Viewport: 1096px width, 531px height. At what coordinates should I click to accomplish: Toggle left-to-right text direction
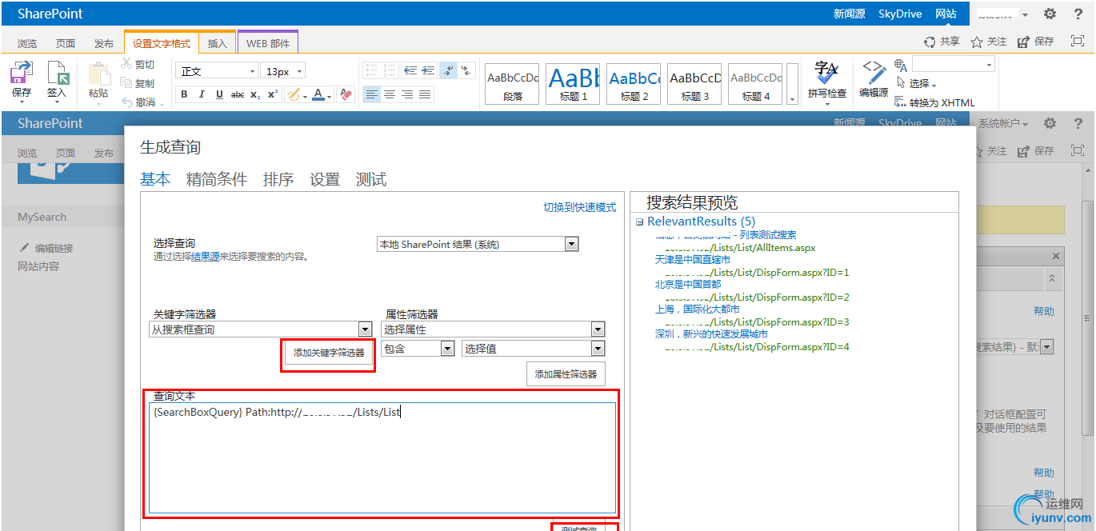[x=449, y=70]
